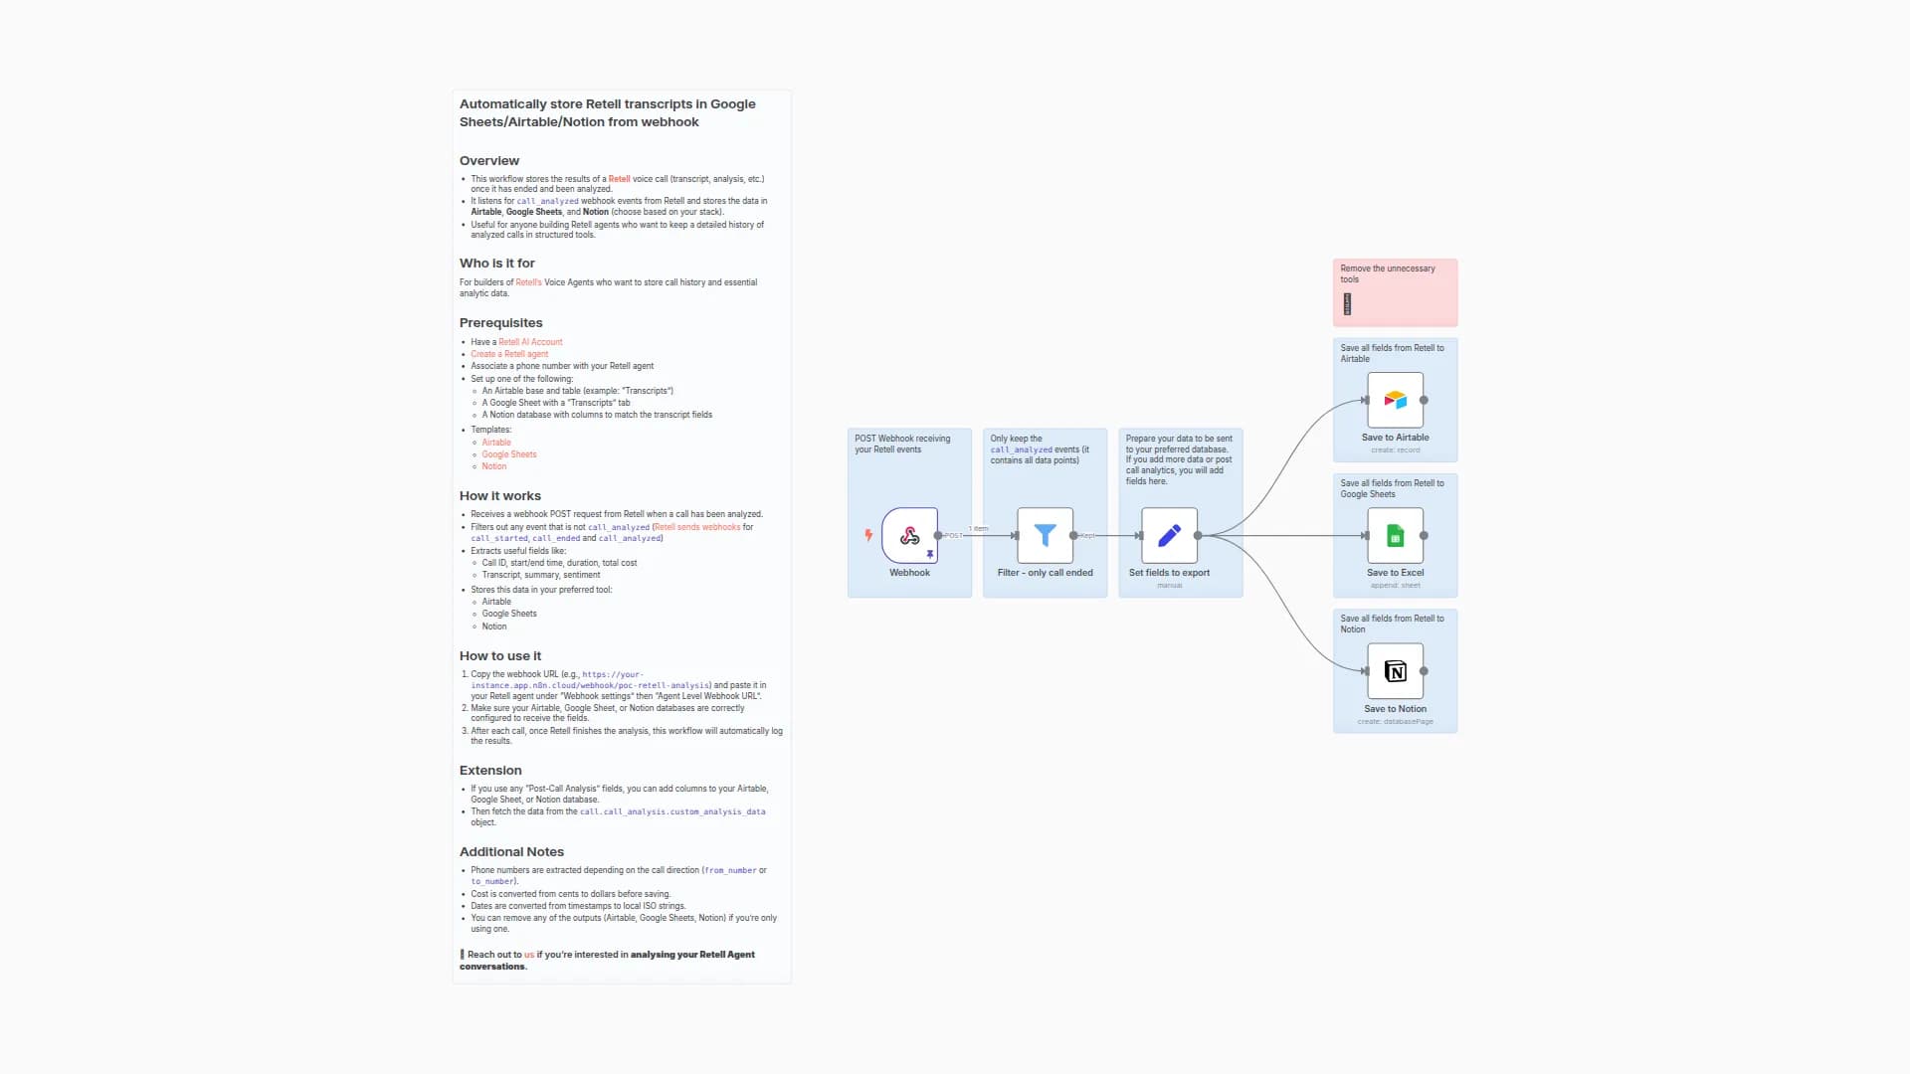Click the 'Webhook' node label
Viewport: 1910px width, 1074px height.
pyautogui.click(x=909, y=573)
